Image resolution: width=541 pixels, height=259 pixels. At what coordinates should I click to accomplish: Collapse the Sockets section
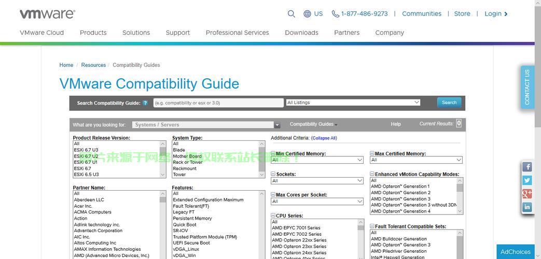273,174
